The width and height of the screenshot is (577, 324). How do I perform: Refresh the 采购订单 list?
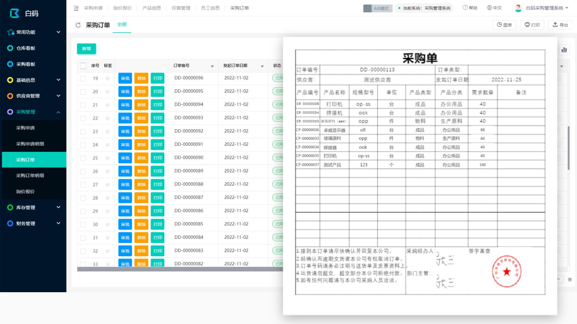78,25
